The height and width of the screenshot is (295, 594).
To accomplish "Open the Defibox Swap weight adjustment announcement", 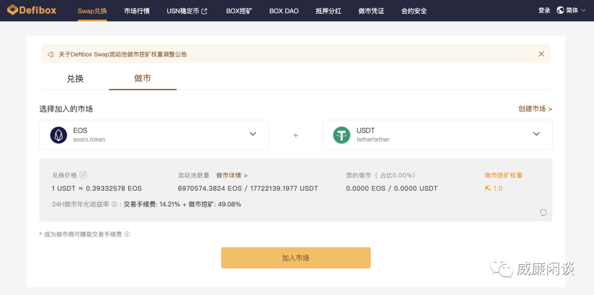I will click(x=123, y=54).
